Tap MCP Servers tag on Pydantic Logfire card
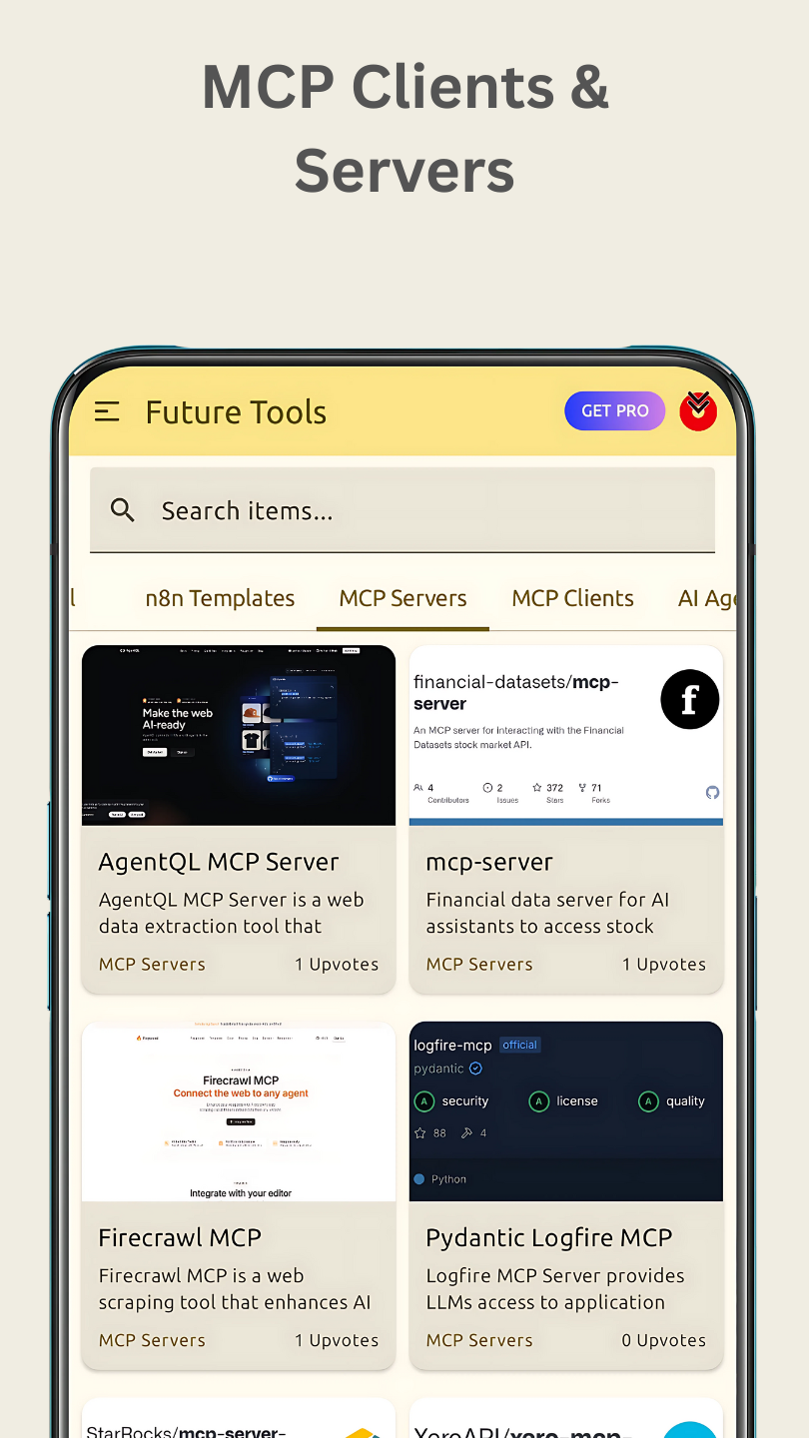809x1438 pixels. click(x=479, y=1340)
